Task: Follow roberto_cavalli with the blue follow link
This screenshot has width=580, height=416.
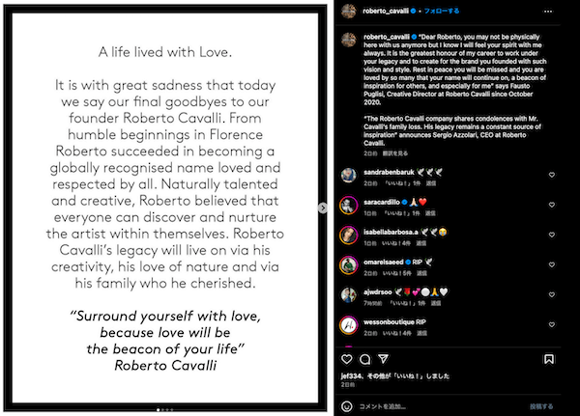Action: [442, 11]
